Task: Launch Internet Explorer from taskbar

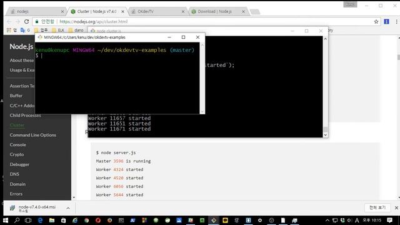Action: 75,220
